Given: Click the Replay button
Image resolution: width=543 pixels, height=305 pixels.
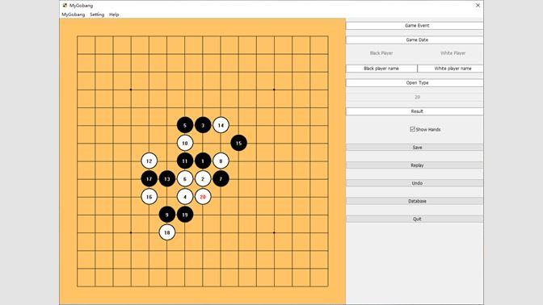Looking at the screenshot, I should coord(415,165).
